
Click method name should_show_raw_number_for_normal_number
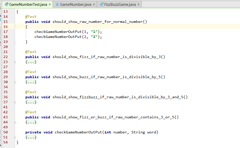click(98, 22)
